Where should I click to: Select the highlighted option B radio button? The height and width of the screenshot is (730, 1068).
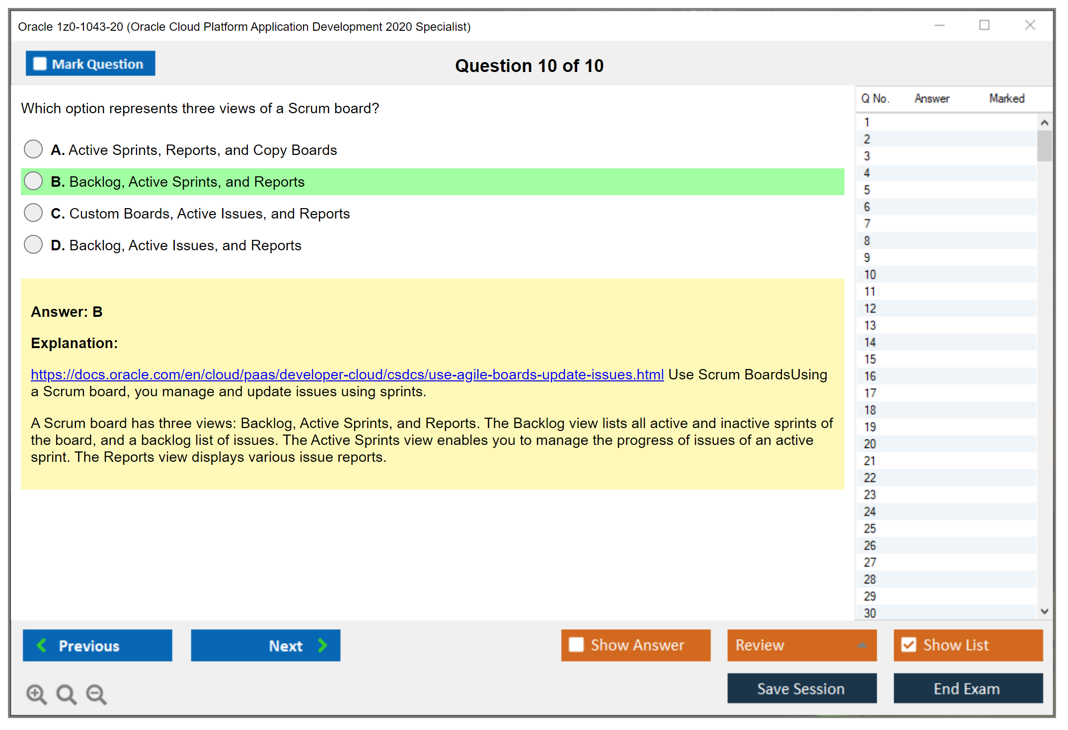[33, 181]
